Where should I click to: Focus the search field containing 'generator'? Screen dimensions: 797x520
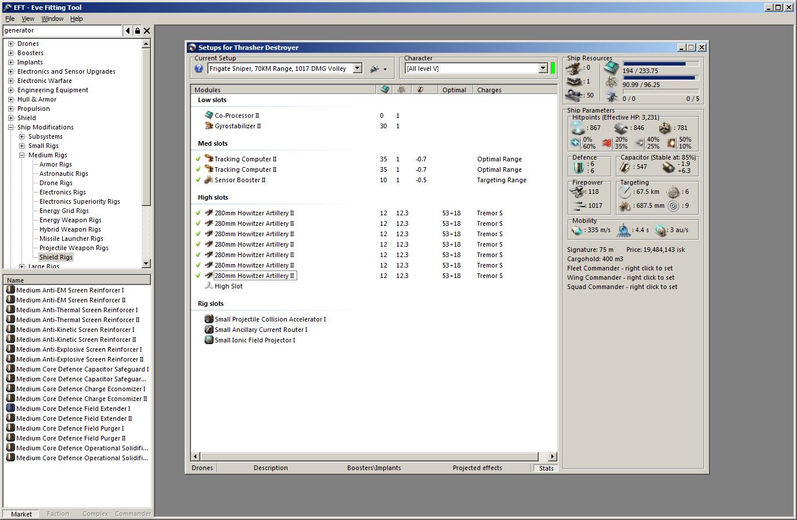[x=62, y=30]
